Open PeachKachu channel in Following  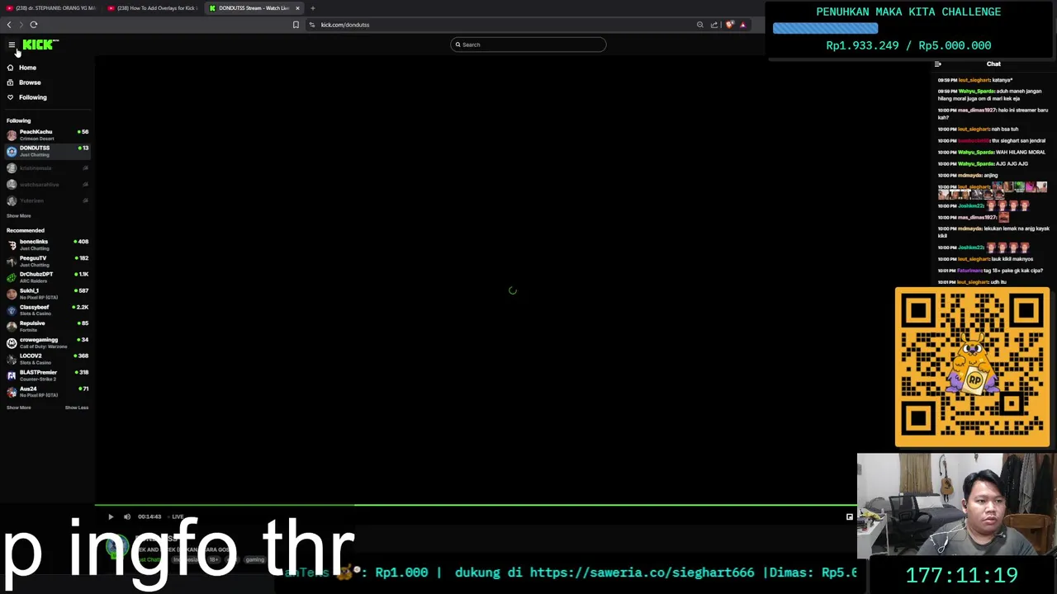[48, 134]
